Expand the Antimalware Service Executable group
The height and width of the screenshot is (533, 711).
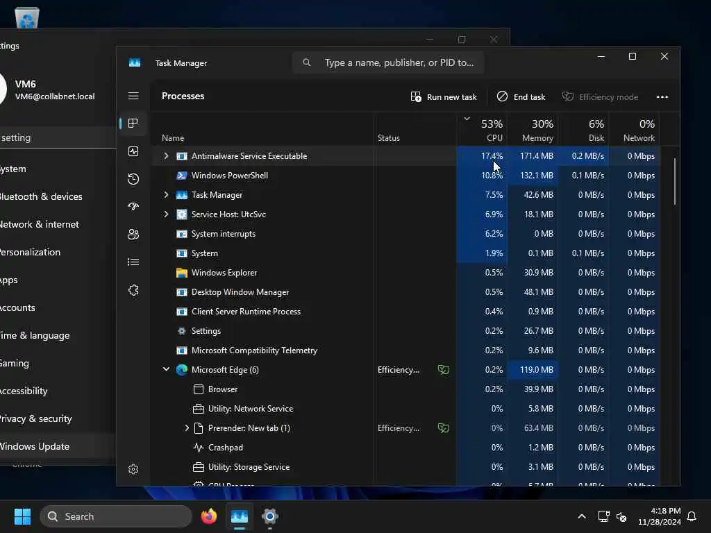tap(166, 156)
